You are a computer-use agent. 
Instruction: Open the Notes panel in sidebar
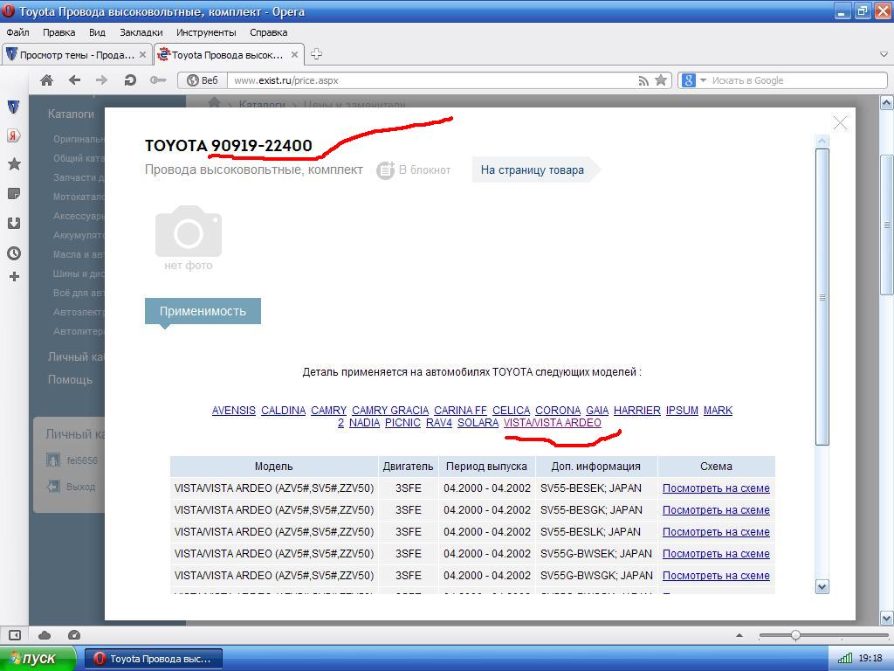point(14,194)
